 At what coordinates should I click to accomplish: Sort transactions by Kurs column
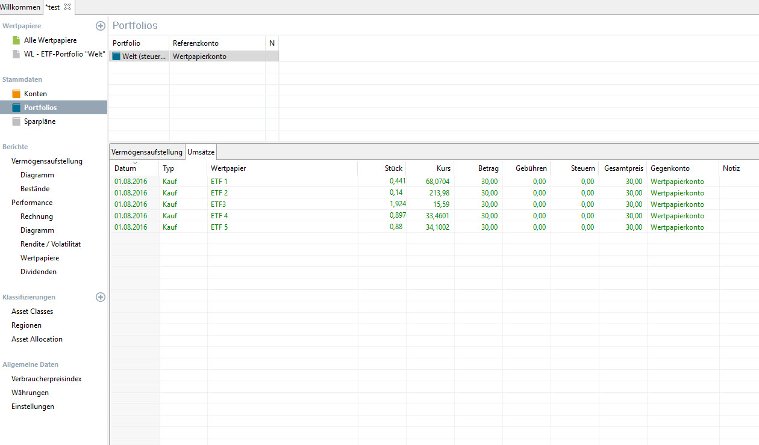430,168
